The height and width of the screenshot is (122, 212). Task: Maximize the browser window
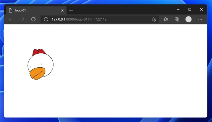[190, 9]
